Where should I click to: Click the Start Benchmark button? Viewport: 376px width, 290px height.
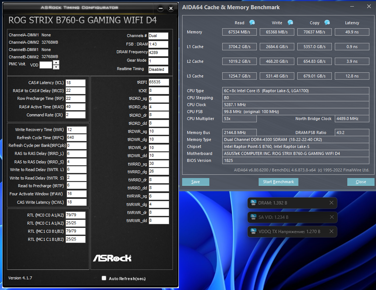pyautogui.click(x=278, y=182)
